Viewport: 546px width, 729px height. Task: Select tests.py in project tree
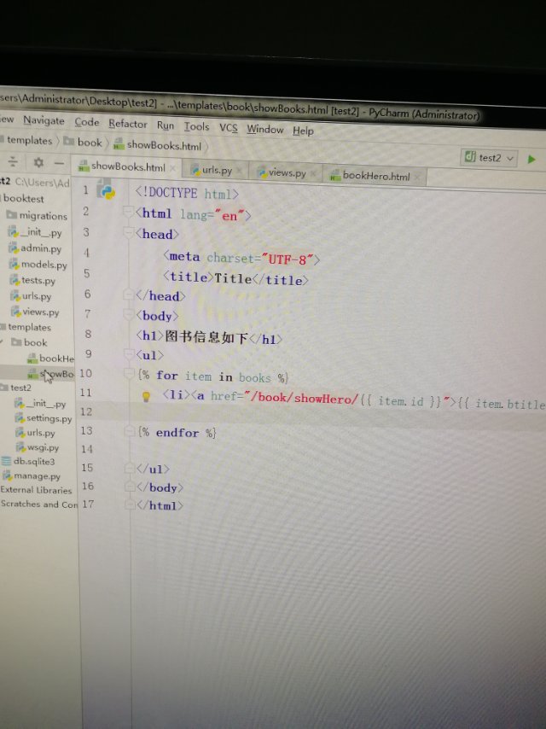coord(32,280)
